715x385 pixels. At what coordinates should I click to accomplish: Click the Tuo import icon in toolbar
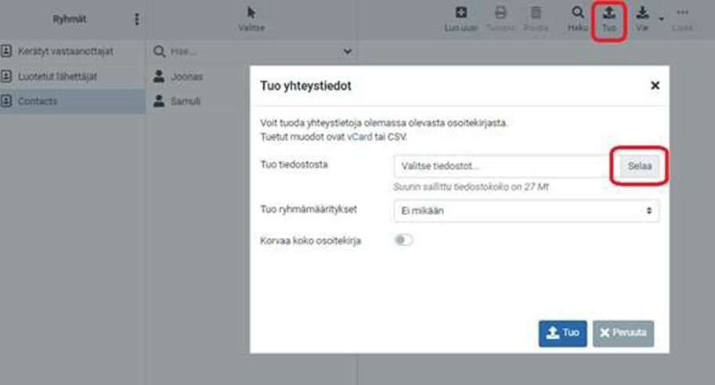tap(608, 13)
